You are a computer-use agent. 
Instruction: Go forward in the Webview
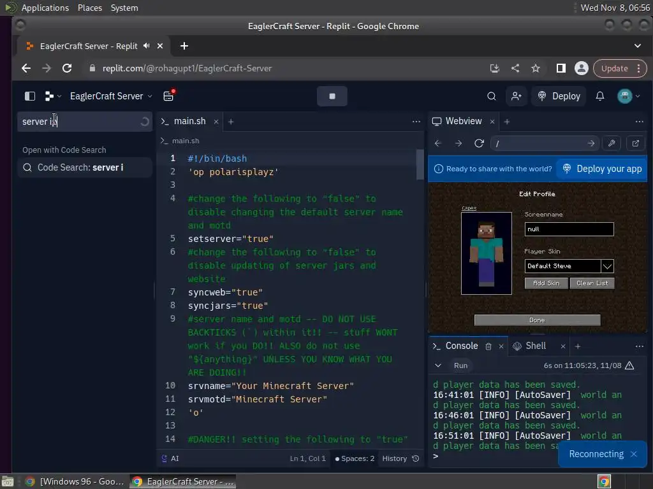(459, 143)
